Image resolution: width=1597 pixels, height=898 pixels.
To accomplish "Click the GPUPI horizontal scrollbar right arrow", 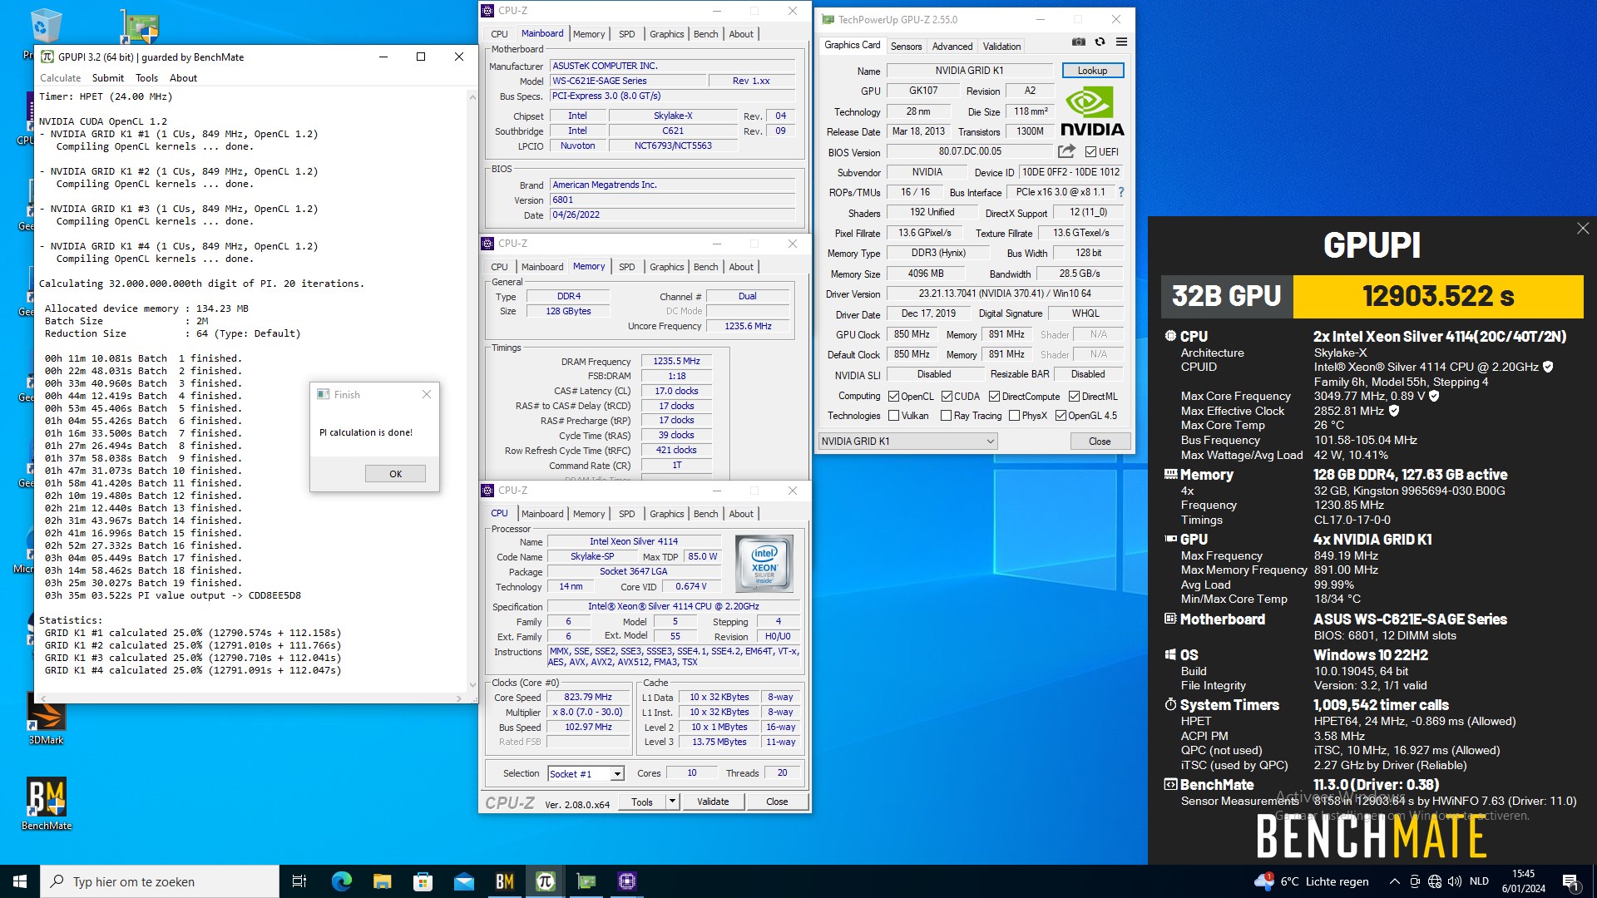I will click(460, 698).
